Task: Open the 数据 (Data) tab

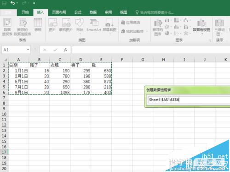Action: [93, 12]
